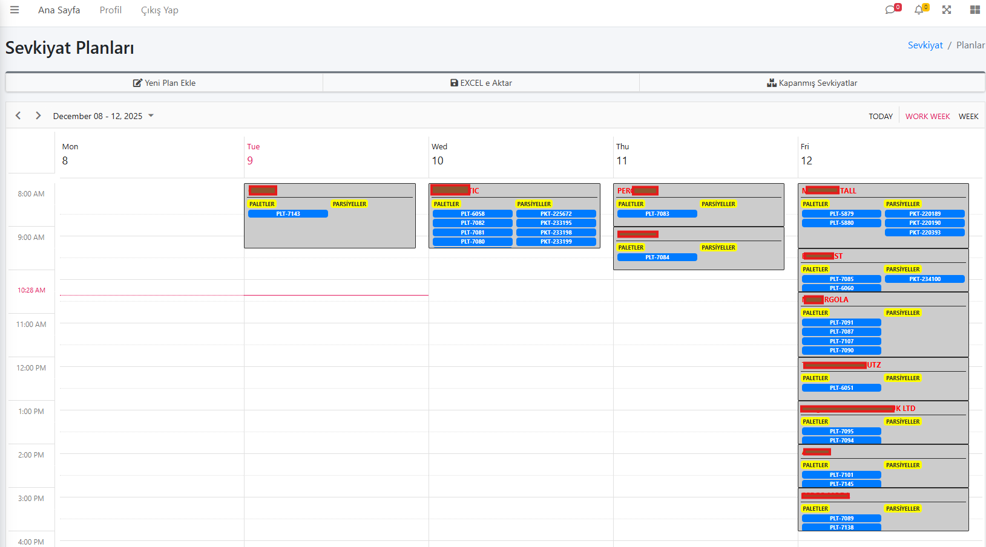Go to the next week arrow
This screenshot has width=986, height=547.
pos(38,115)
